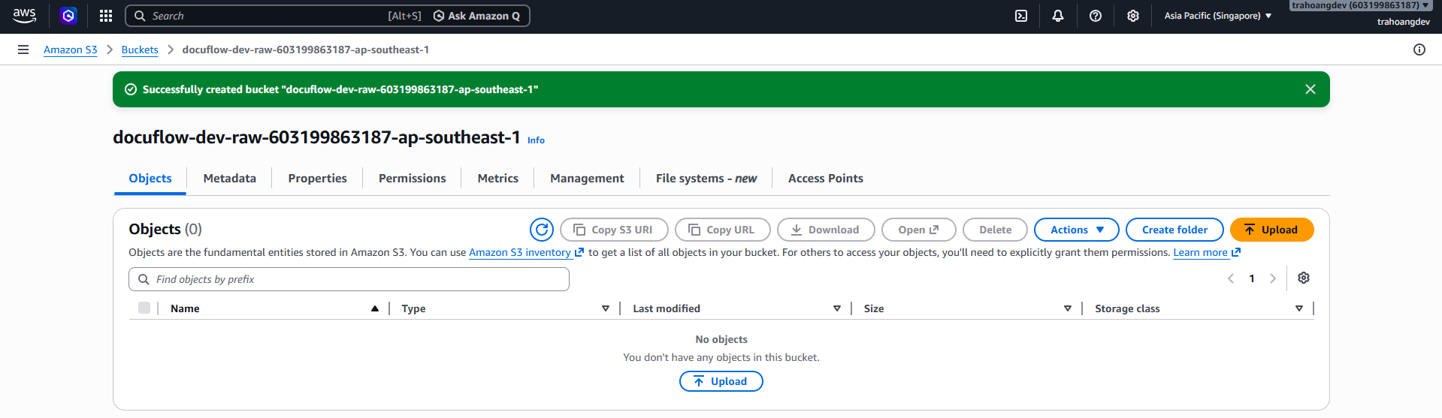Click the green success checkmark icon
Screen dimensions: 1442x418
click(x=130, y=89)
